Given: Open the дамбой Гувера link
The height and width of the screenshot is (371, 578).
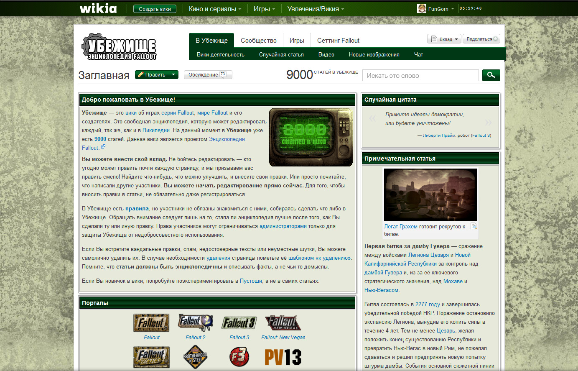Looking at the screenshot, I should pyautogui.click(x=383, y=272).
